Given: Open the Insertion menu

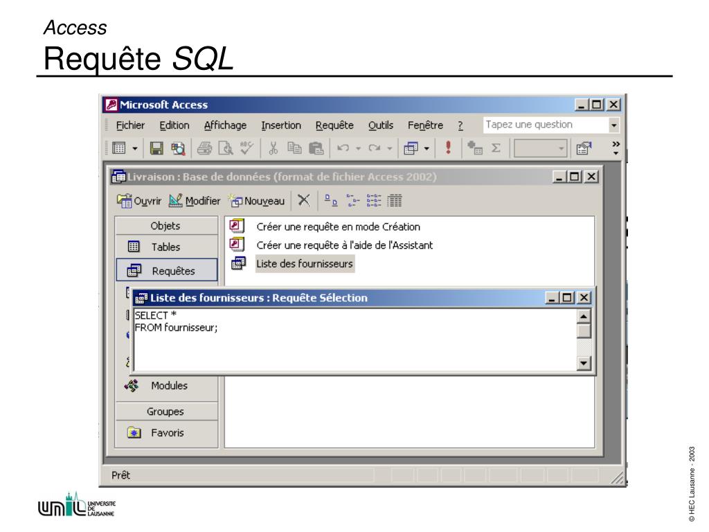Looking at the screenshot, I should (x=281, y=125).
